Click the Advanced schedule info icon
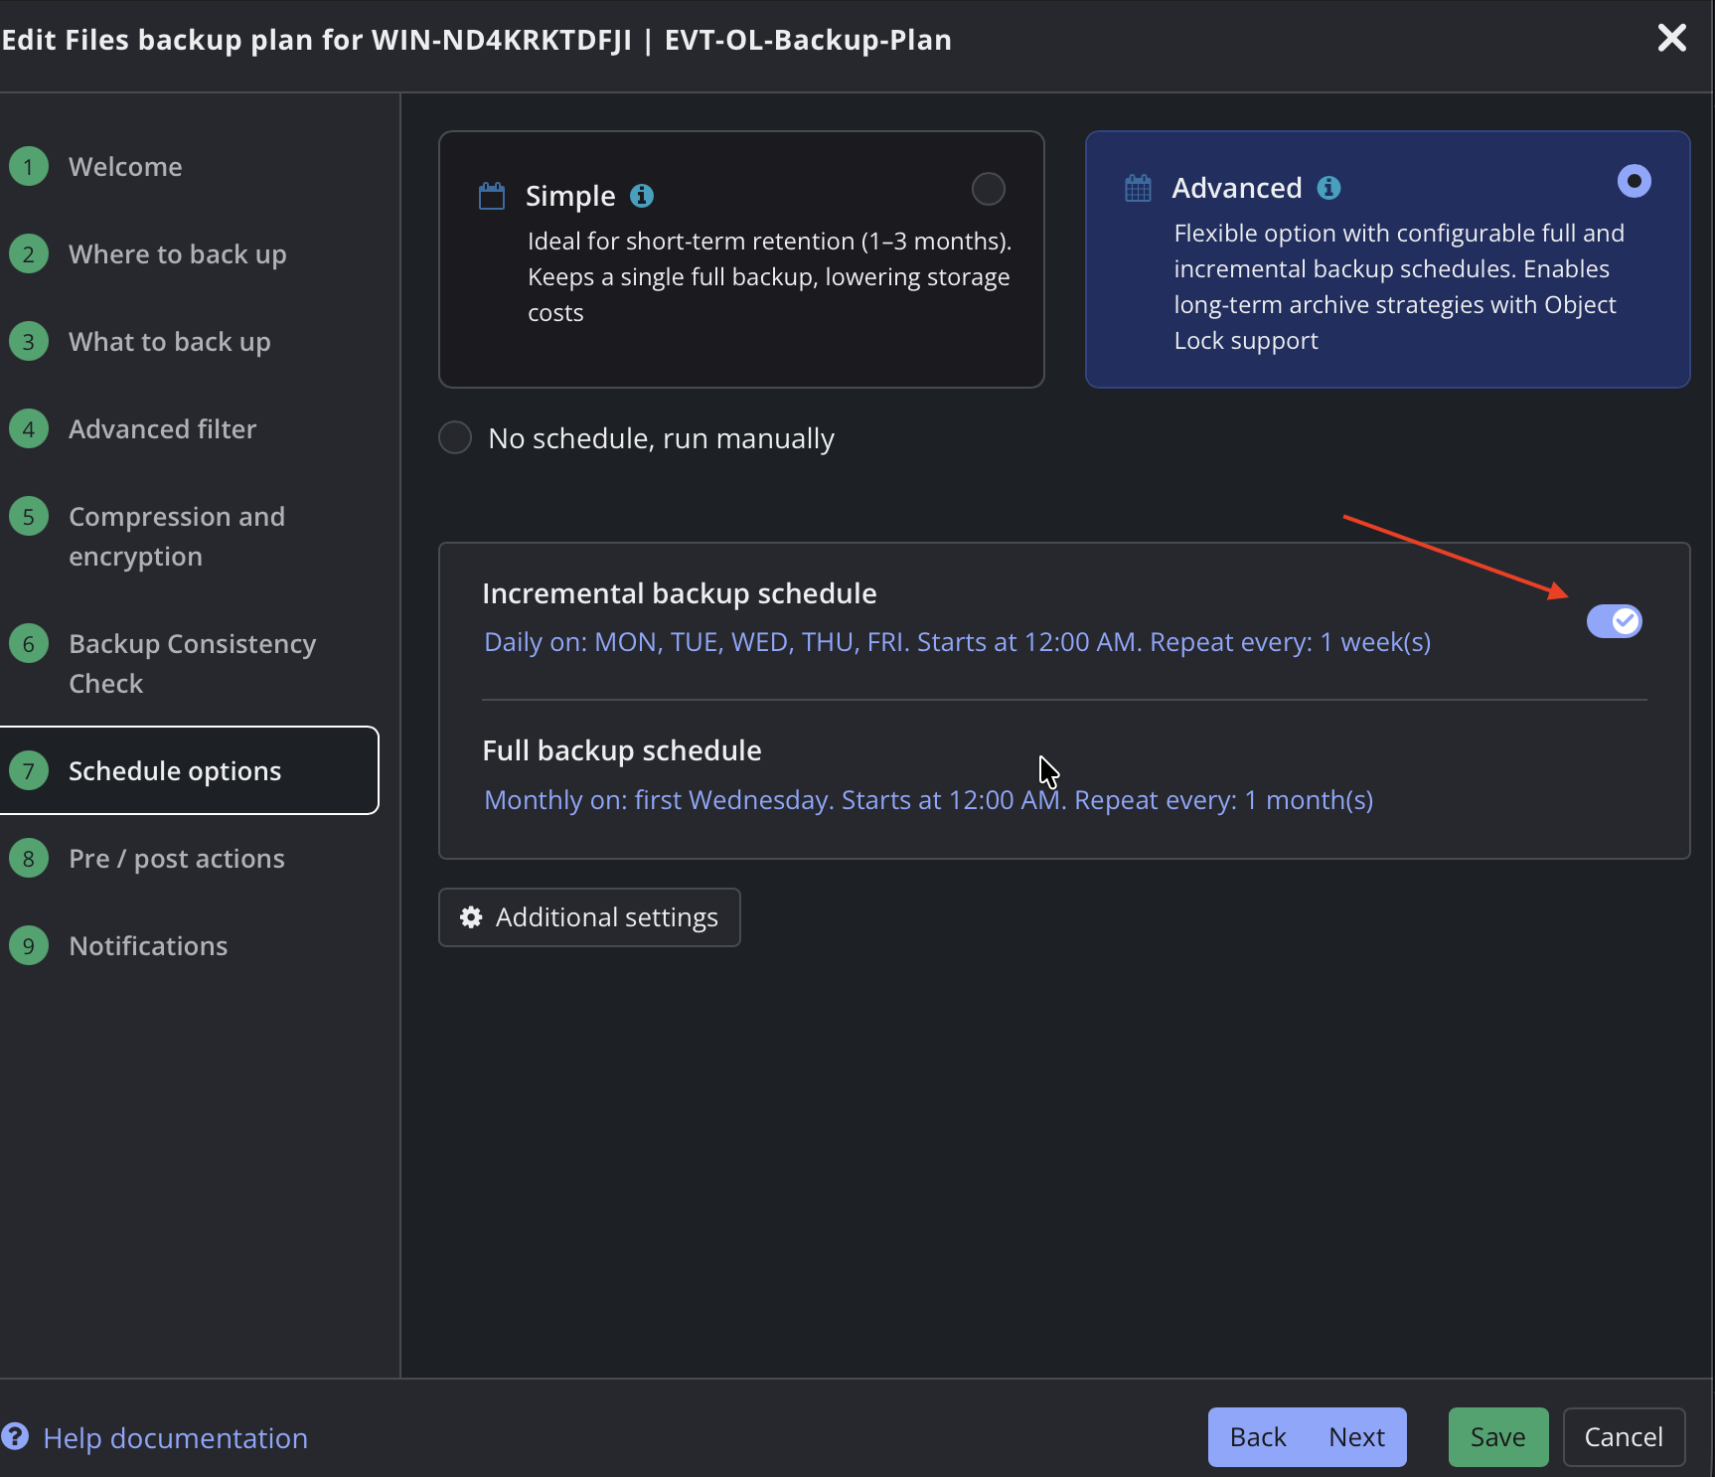Screen dimensions: 1715x1477 1328,188
